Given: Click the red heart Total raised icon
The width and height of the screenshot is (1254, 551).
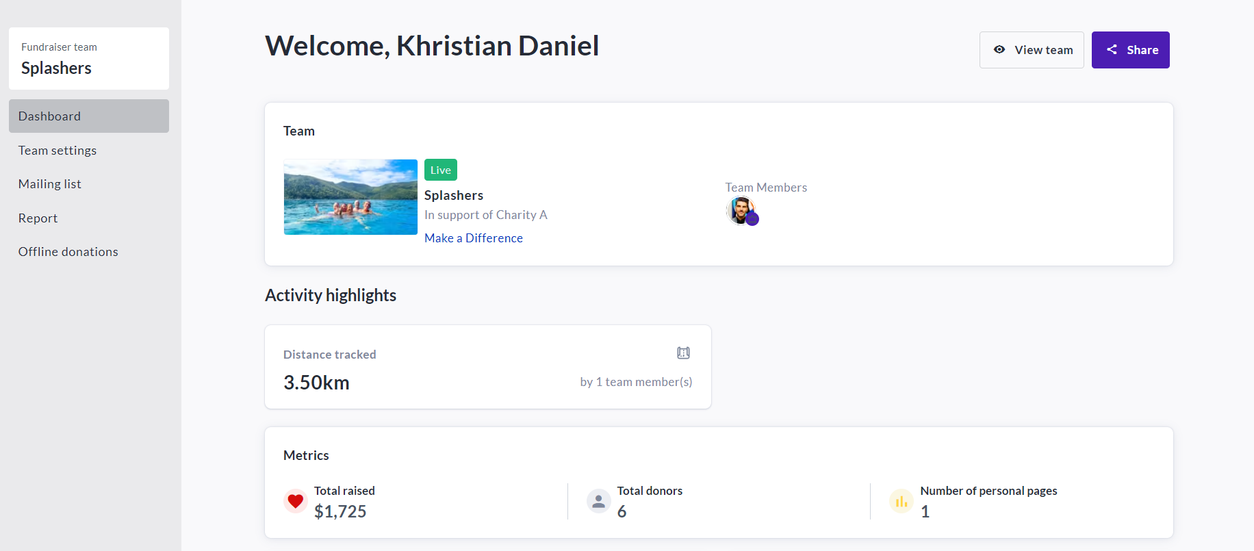Looking at the screenshot, I should click(x=296, y=501).
